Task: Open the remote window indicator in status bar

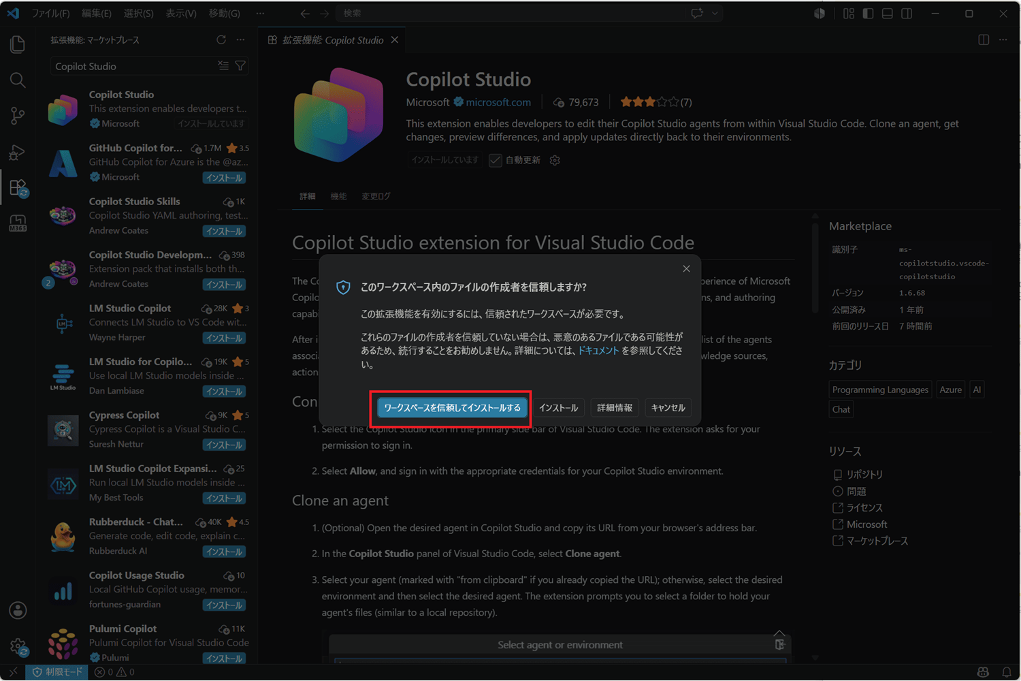Action: [x=13, y=672]
